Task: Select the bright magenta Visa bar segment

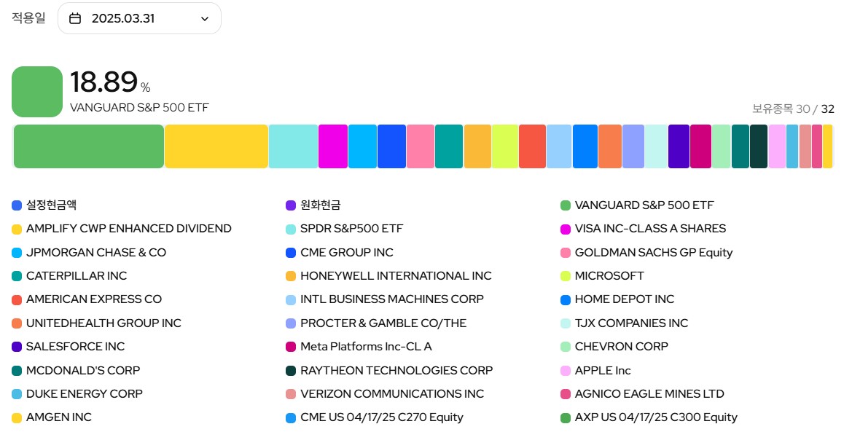Action: click(332, 146)
